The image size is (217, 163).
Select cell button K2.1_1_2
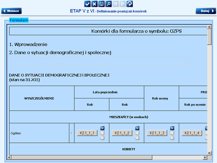(122, 133)
